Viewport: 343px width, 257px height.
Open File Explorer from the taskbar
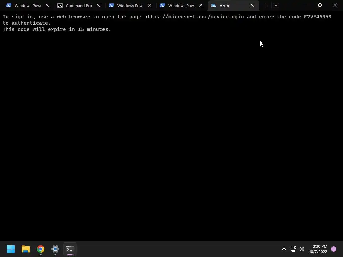(x=25, y=249)
